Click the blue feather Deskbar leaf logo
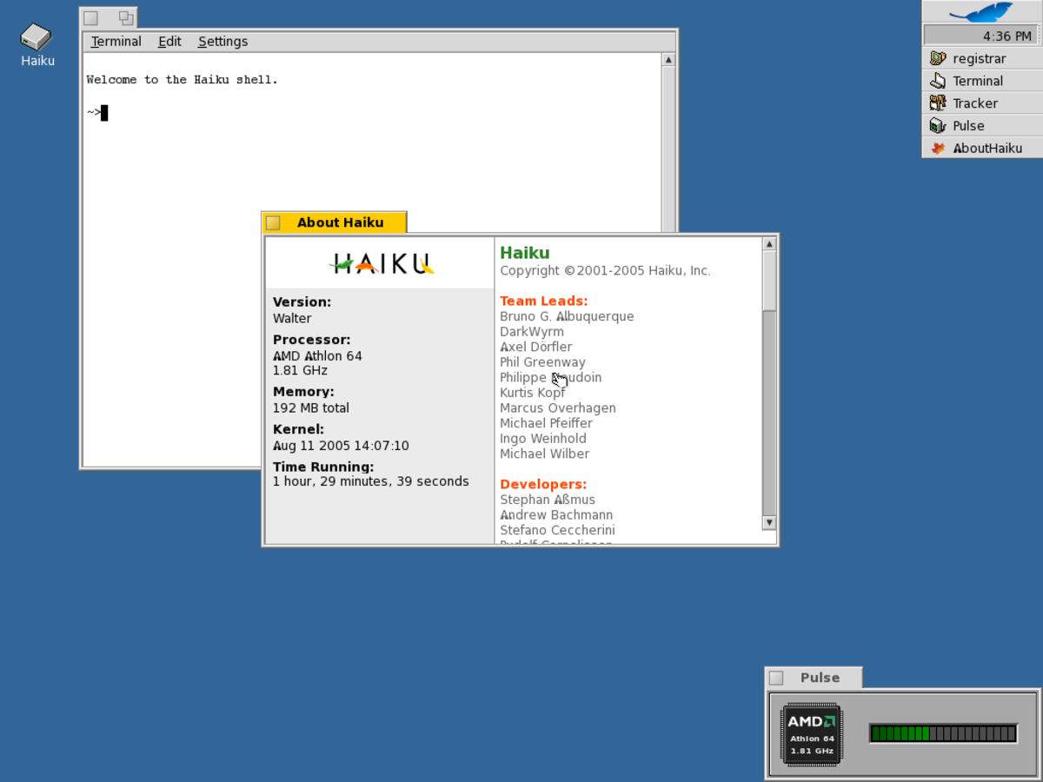Viewport: 1043px width, 782px height. (982, 11)
